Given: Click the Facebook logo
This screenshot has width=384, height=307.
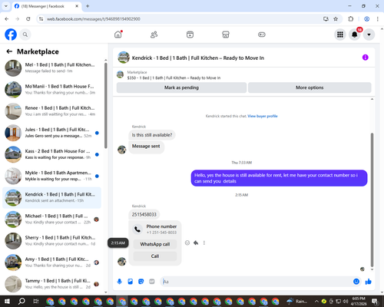Looking at the screenshot, I should click(x=11, y=35).
